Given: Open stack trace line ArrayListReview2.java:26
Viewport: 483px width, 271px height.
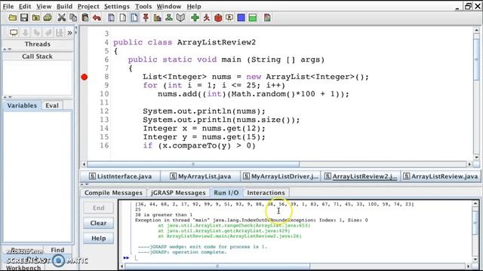Looking at the screenshot, I should coord(229,236).
